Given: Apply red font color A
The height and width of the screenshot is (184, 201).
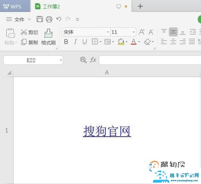Looking at the screenshot, I should click(134, 42).
